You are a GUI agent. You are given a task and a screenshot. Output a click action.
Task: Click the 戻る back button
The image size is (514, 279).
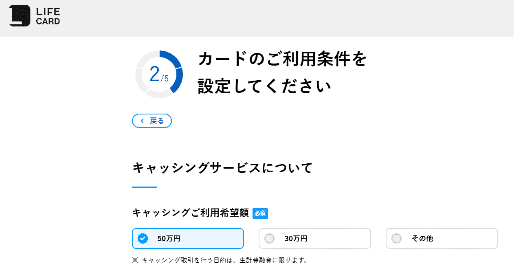(x=152, y=121)
